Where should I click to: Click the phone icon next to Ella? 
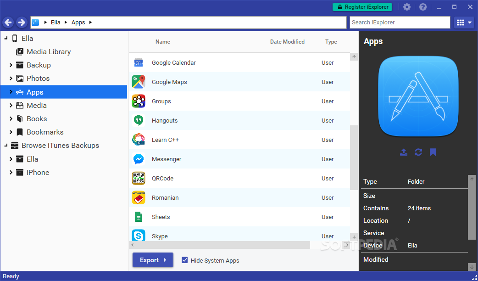coord(15,39)
